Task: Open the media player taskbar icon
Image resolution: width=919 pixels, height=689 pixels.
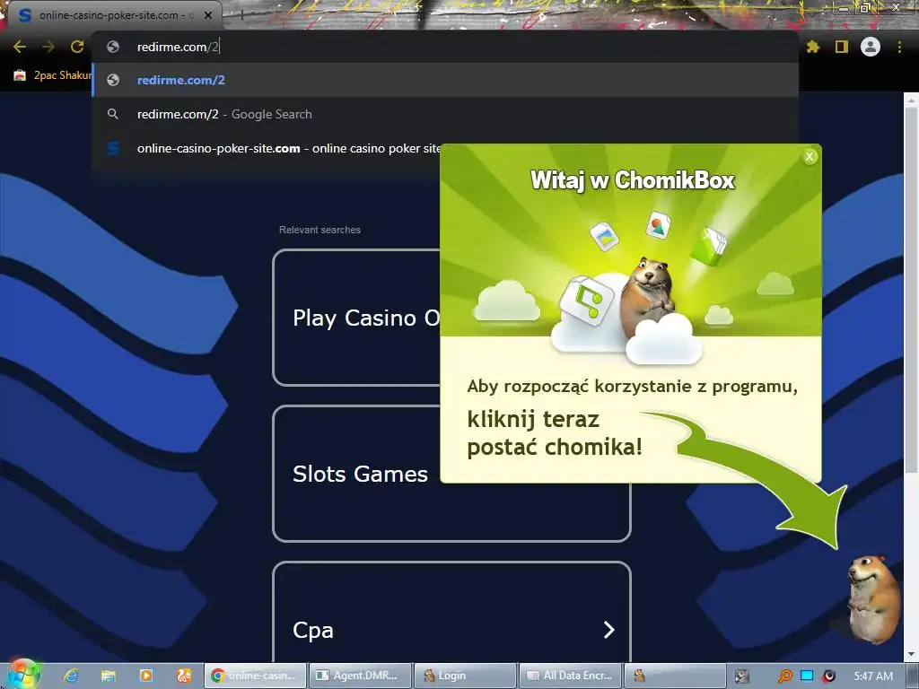Action: [x=146, y=676]
